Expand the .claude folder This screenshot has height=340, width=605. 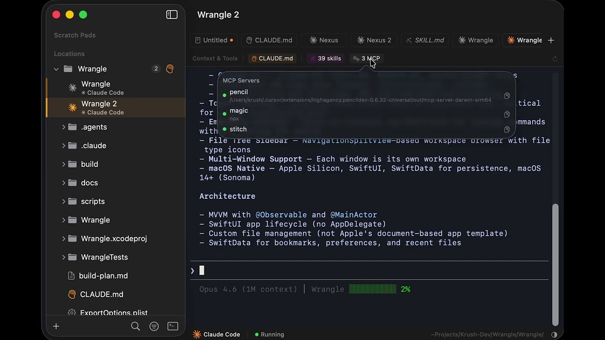63,145
